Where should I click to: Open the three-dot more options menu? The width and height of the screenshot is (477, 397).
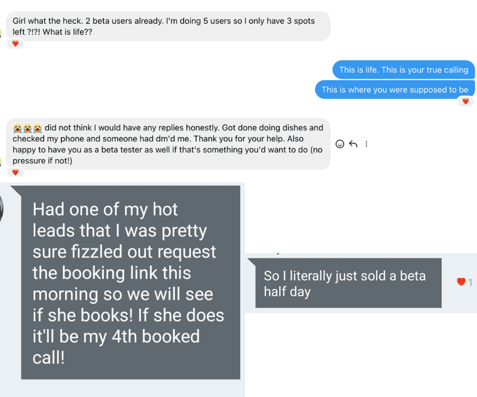(366, 144)
